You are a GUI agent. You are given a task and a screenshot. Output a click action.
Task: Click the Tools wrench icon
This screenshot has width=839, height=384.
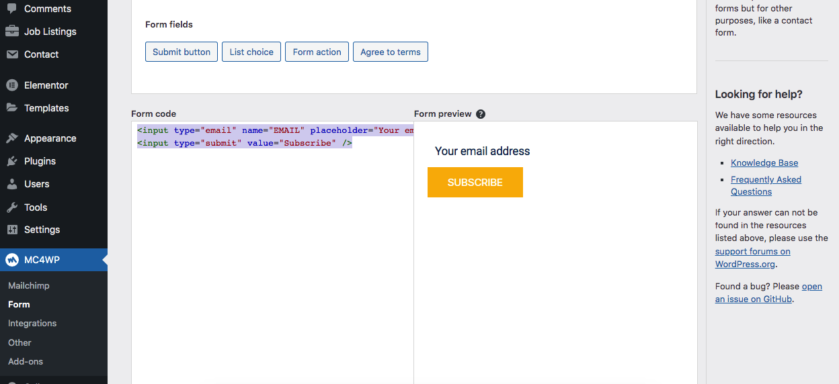11,207
